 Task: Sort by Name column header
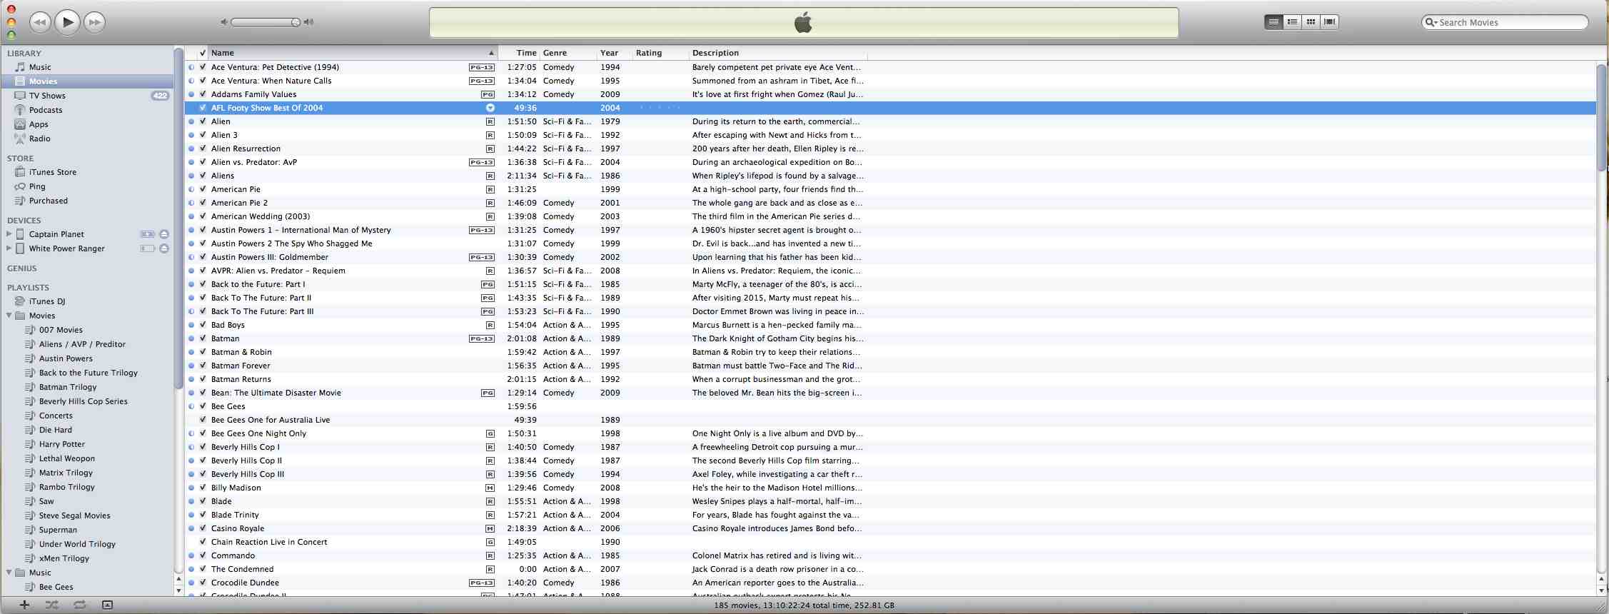353,53
